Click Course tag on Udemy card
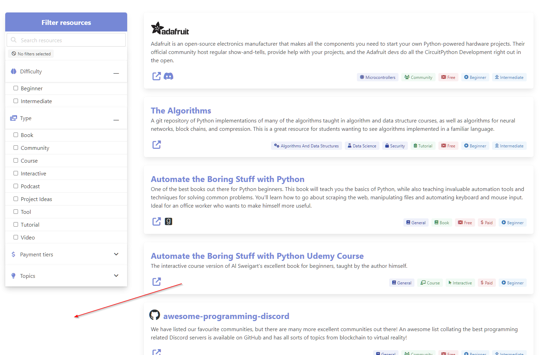543x355 pixels. tap(430, 283)
